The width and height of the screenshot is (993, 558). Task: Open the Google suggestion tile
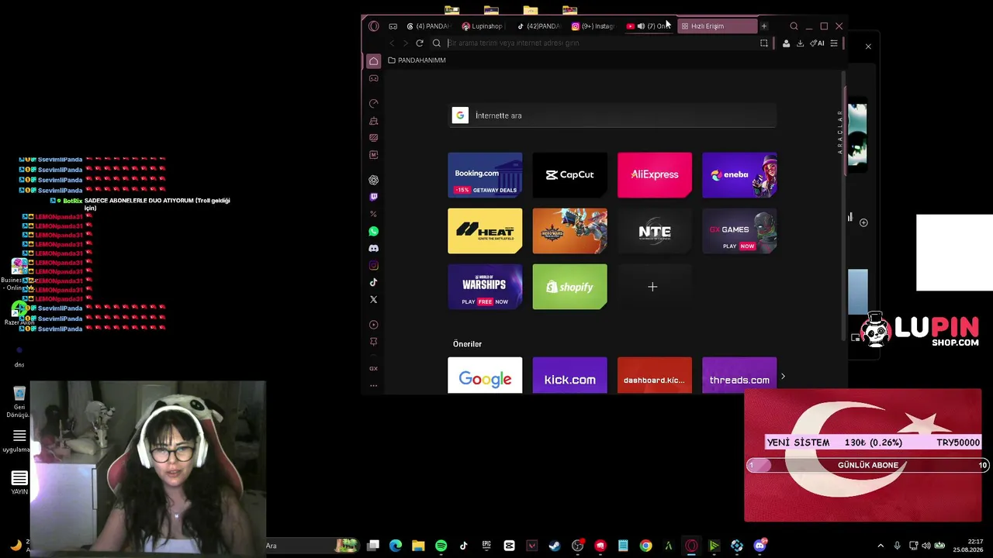coord(485,376)
